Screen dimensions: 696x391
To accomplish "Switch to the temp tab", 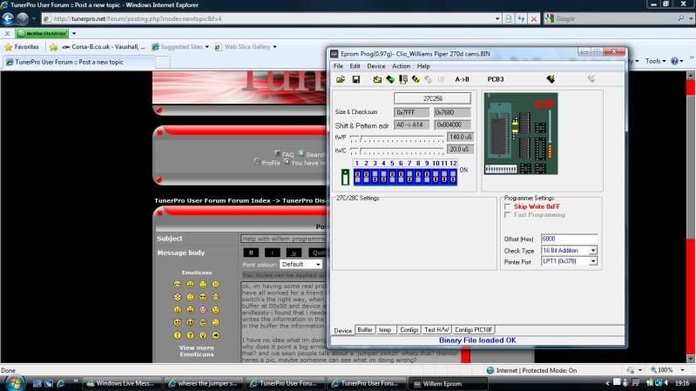I will coord(385,330).
